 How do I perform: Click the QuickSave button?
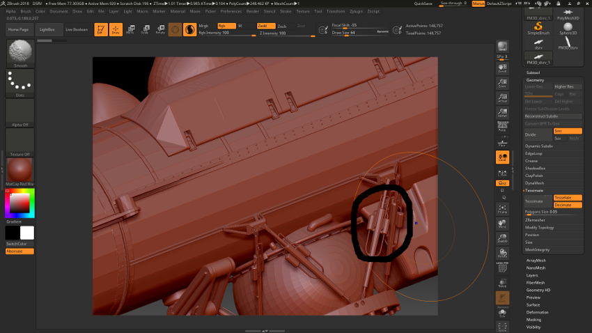point(423,3)
